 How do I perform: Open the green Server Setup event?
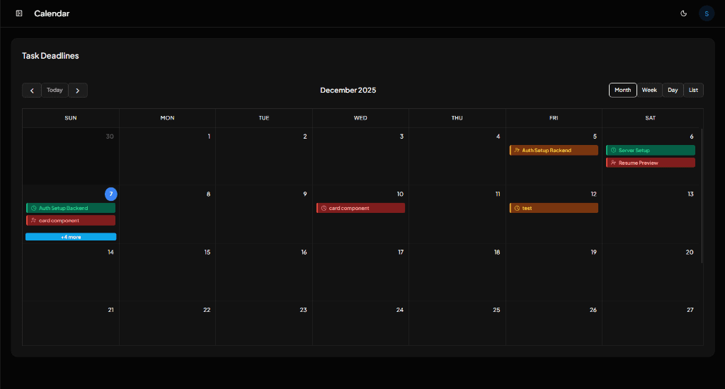[650, 151]
